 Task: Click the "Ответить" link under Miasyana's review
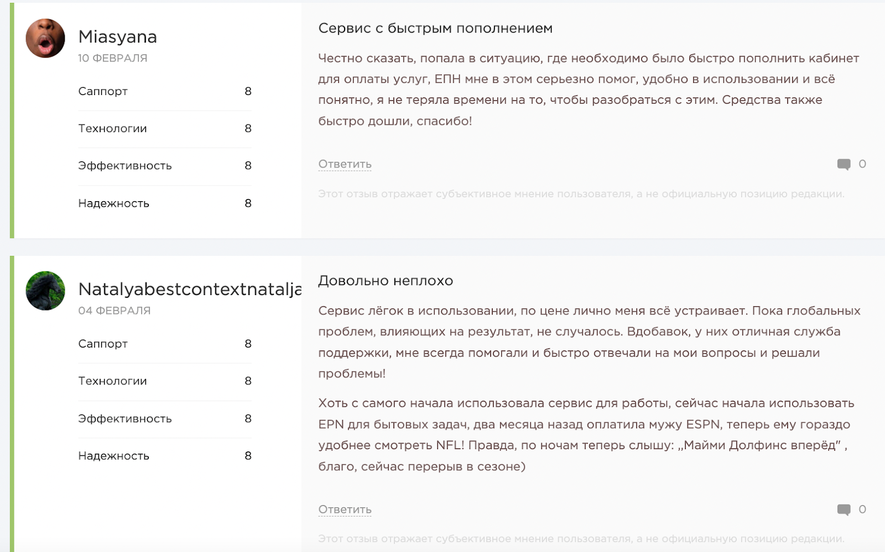(x=345, y=164)
